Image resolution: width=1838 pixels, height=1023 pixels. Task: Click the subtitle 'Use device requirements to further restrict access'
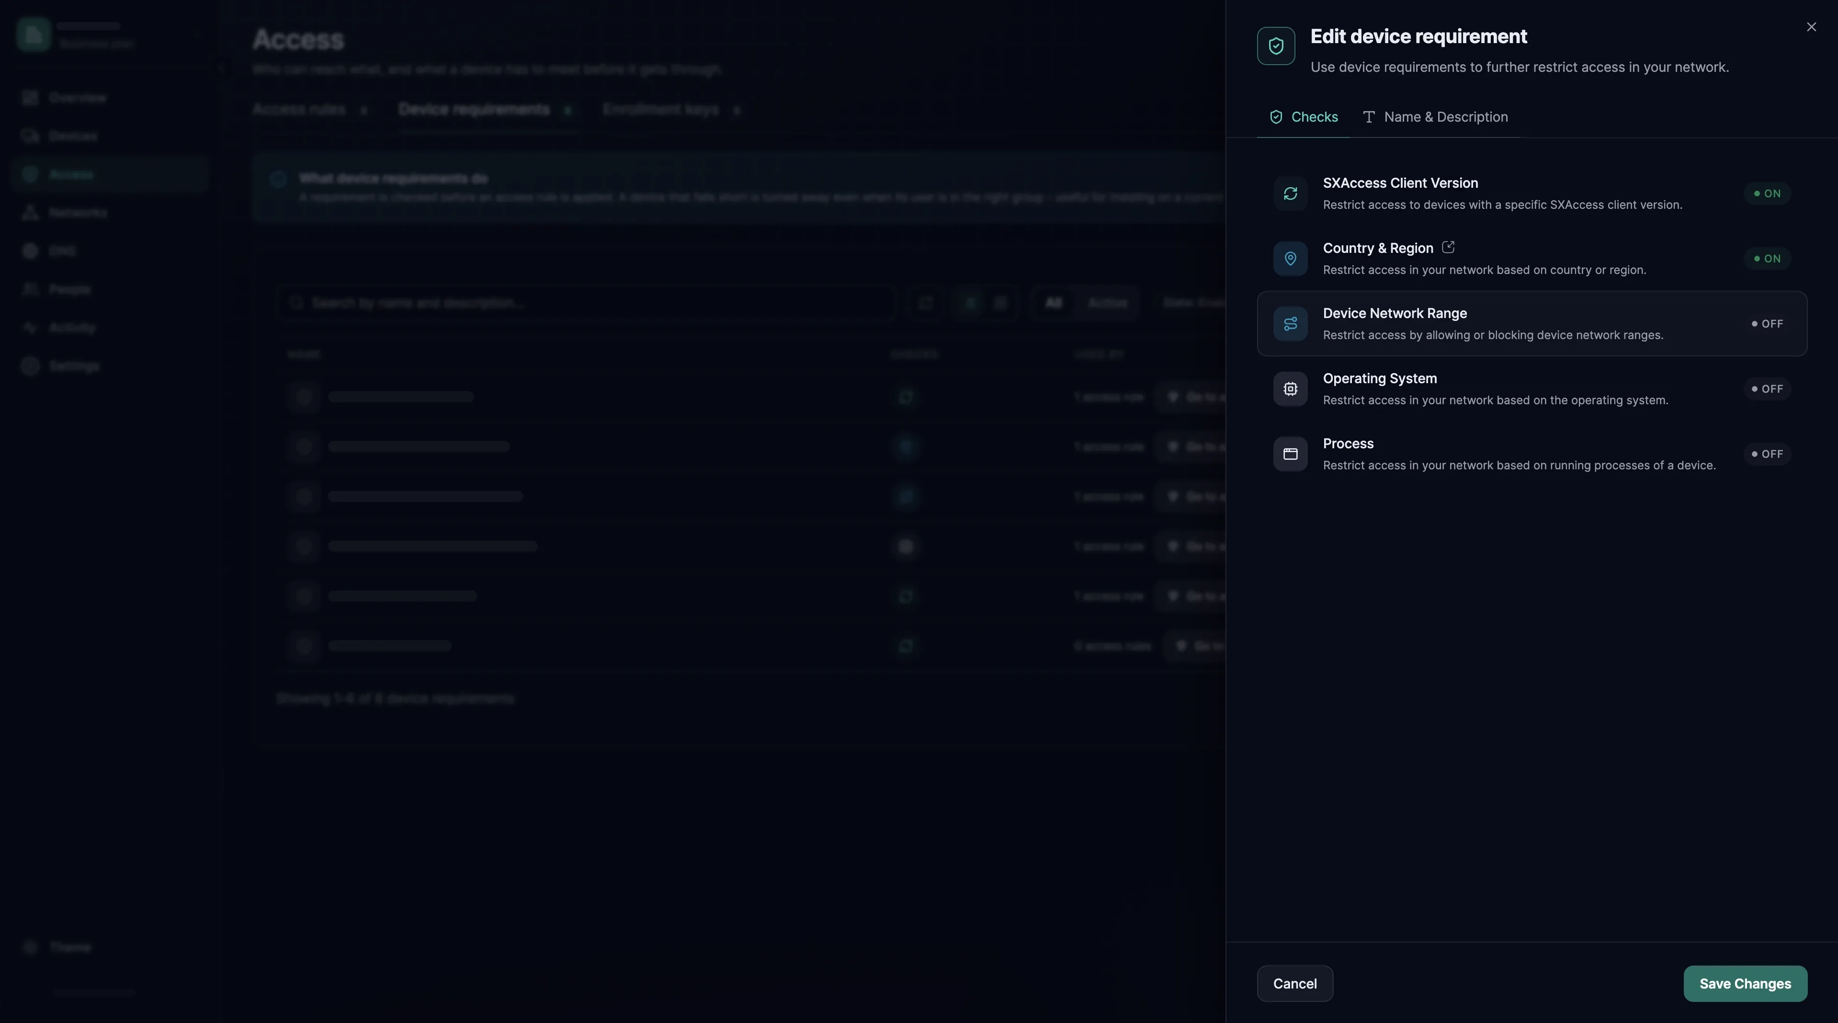click(1519, 67)
